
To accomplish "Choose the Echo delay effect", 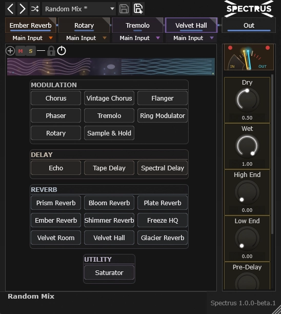I will pos(56,168).
